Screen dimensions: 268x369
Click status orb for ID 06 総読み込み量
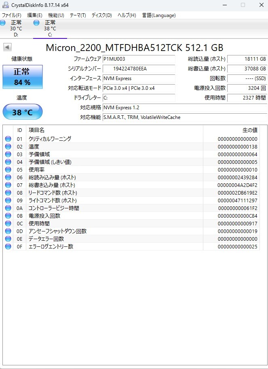tap(8, 178)
